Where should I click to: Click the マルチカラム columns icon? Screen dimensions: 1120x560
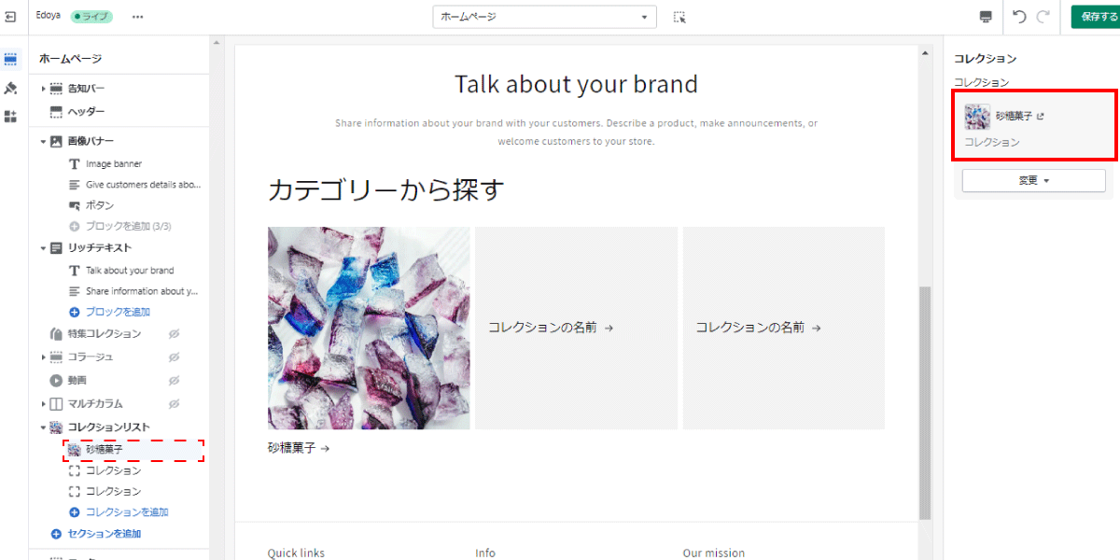tap(56, 404)
